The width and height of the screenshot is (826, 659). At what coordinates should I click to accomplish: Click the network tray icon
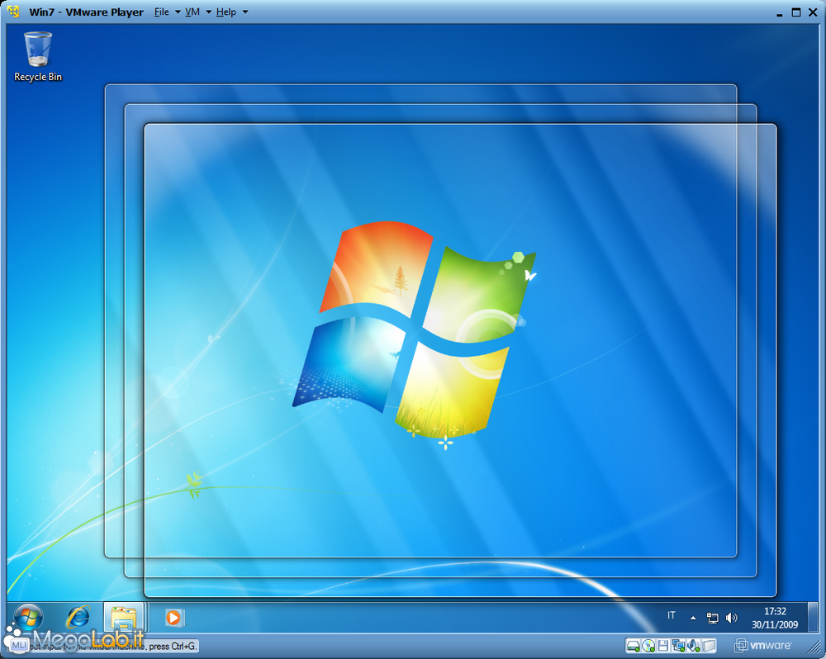point(712,618)
